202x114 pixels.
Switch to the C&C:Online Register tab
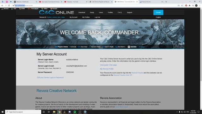101,2
